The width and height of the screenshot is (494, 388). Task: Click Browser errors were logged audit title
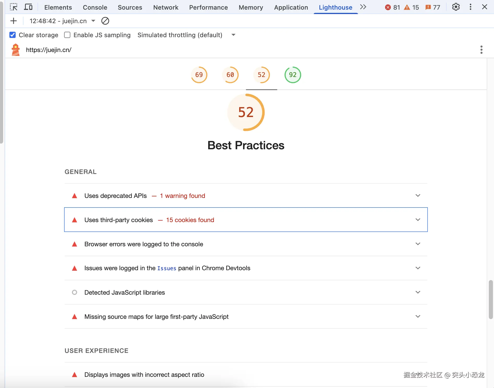pos(144,244)
